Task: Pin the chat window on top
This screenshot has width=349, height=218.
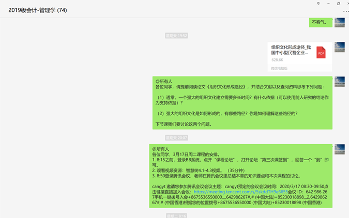Action: pos(318,3)
